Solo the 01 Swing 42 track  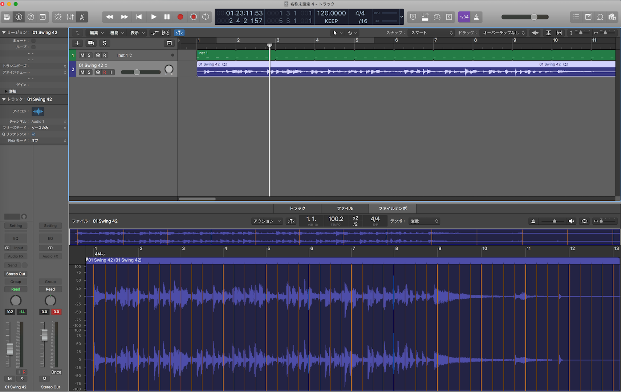[89, 72]
